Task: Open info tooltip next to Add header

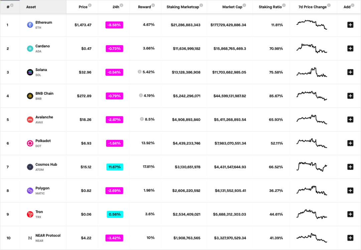Action: 353,5
